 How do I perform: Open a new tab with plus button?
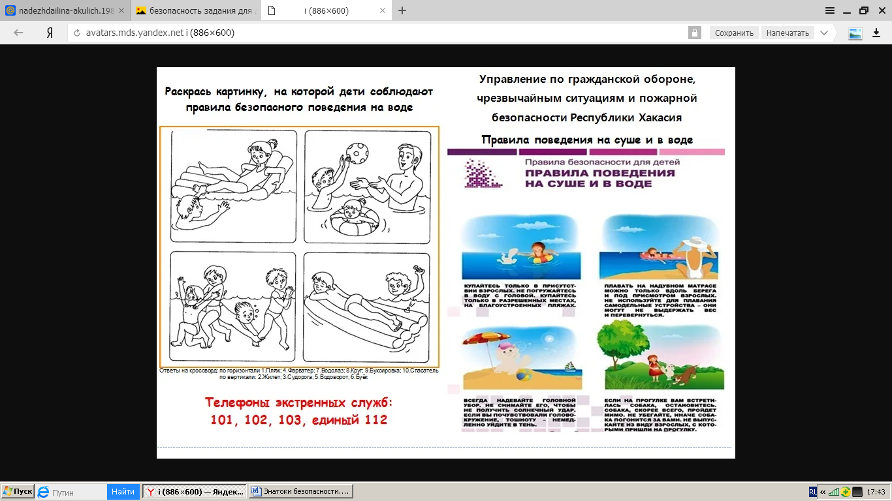point(402,10)
